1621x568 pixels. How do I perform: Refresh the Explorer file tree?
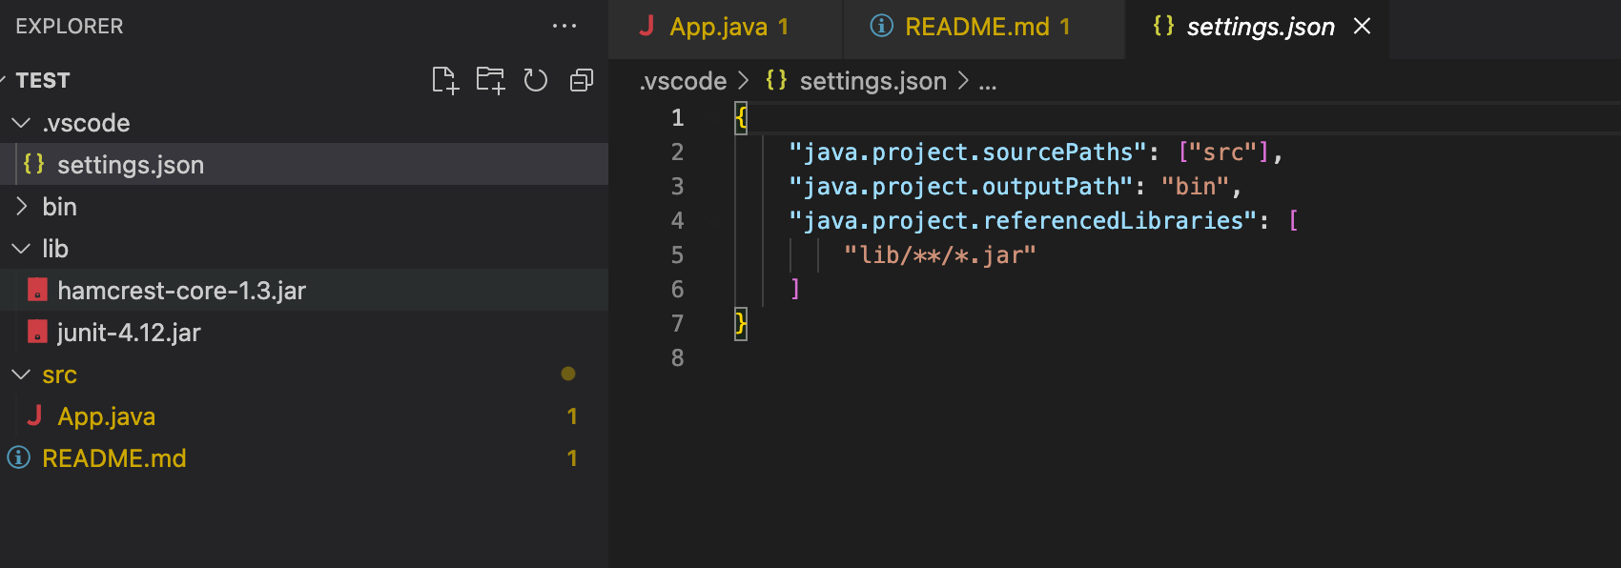(x=536, y=80)
